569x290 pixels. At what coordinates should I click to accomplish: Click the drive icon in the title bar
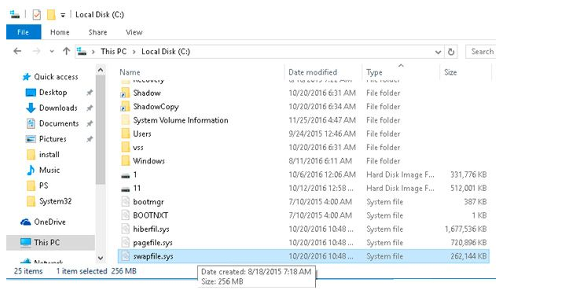click(15, 14)
